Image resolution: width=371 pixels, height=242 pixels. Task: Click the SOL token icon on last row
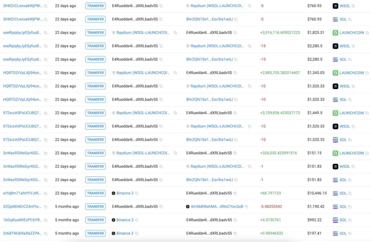click(x=336, y=233)
